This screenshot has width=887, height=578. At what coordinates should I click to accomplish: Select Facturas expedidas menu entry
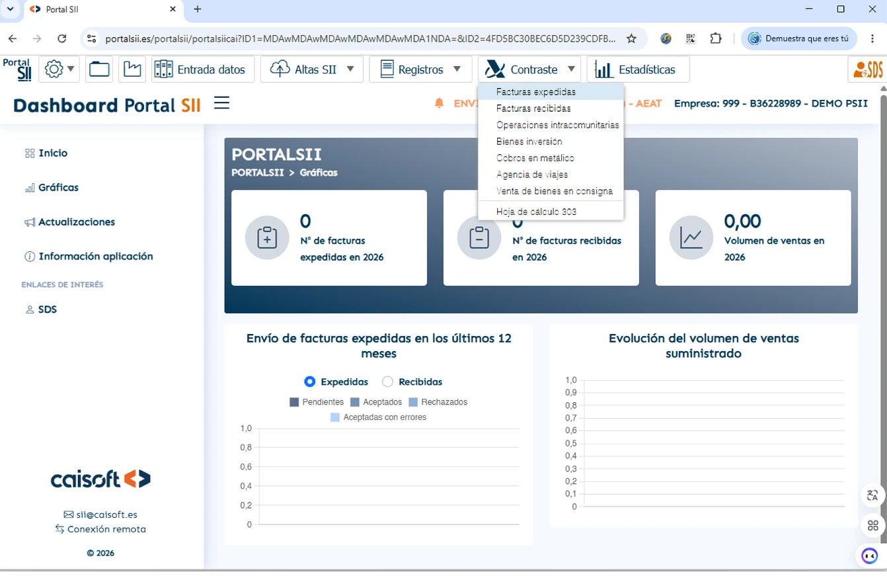551,92
